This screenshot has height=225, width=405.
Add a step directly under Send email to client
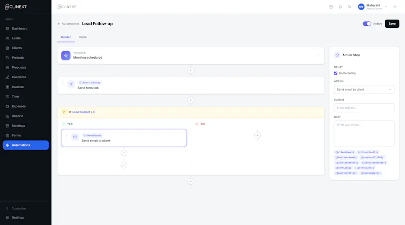[124, 153]
